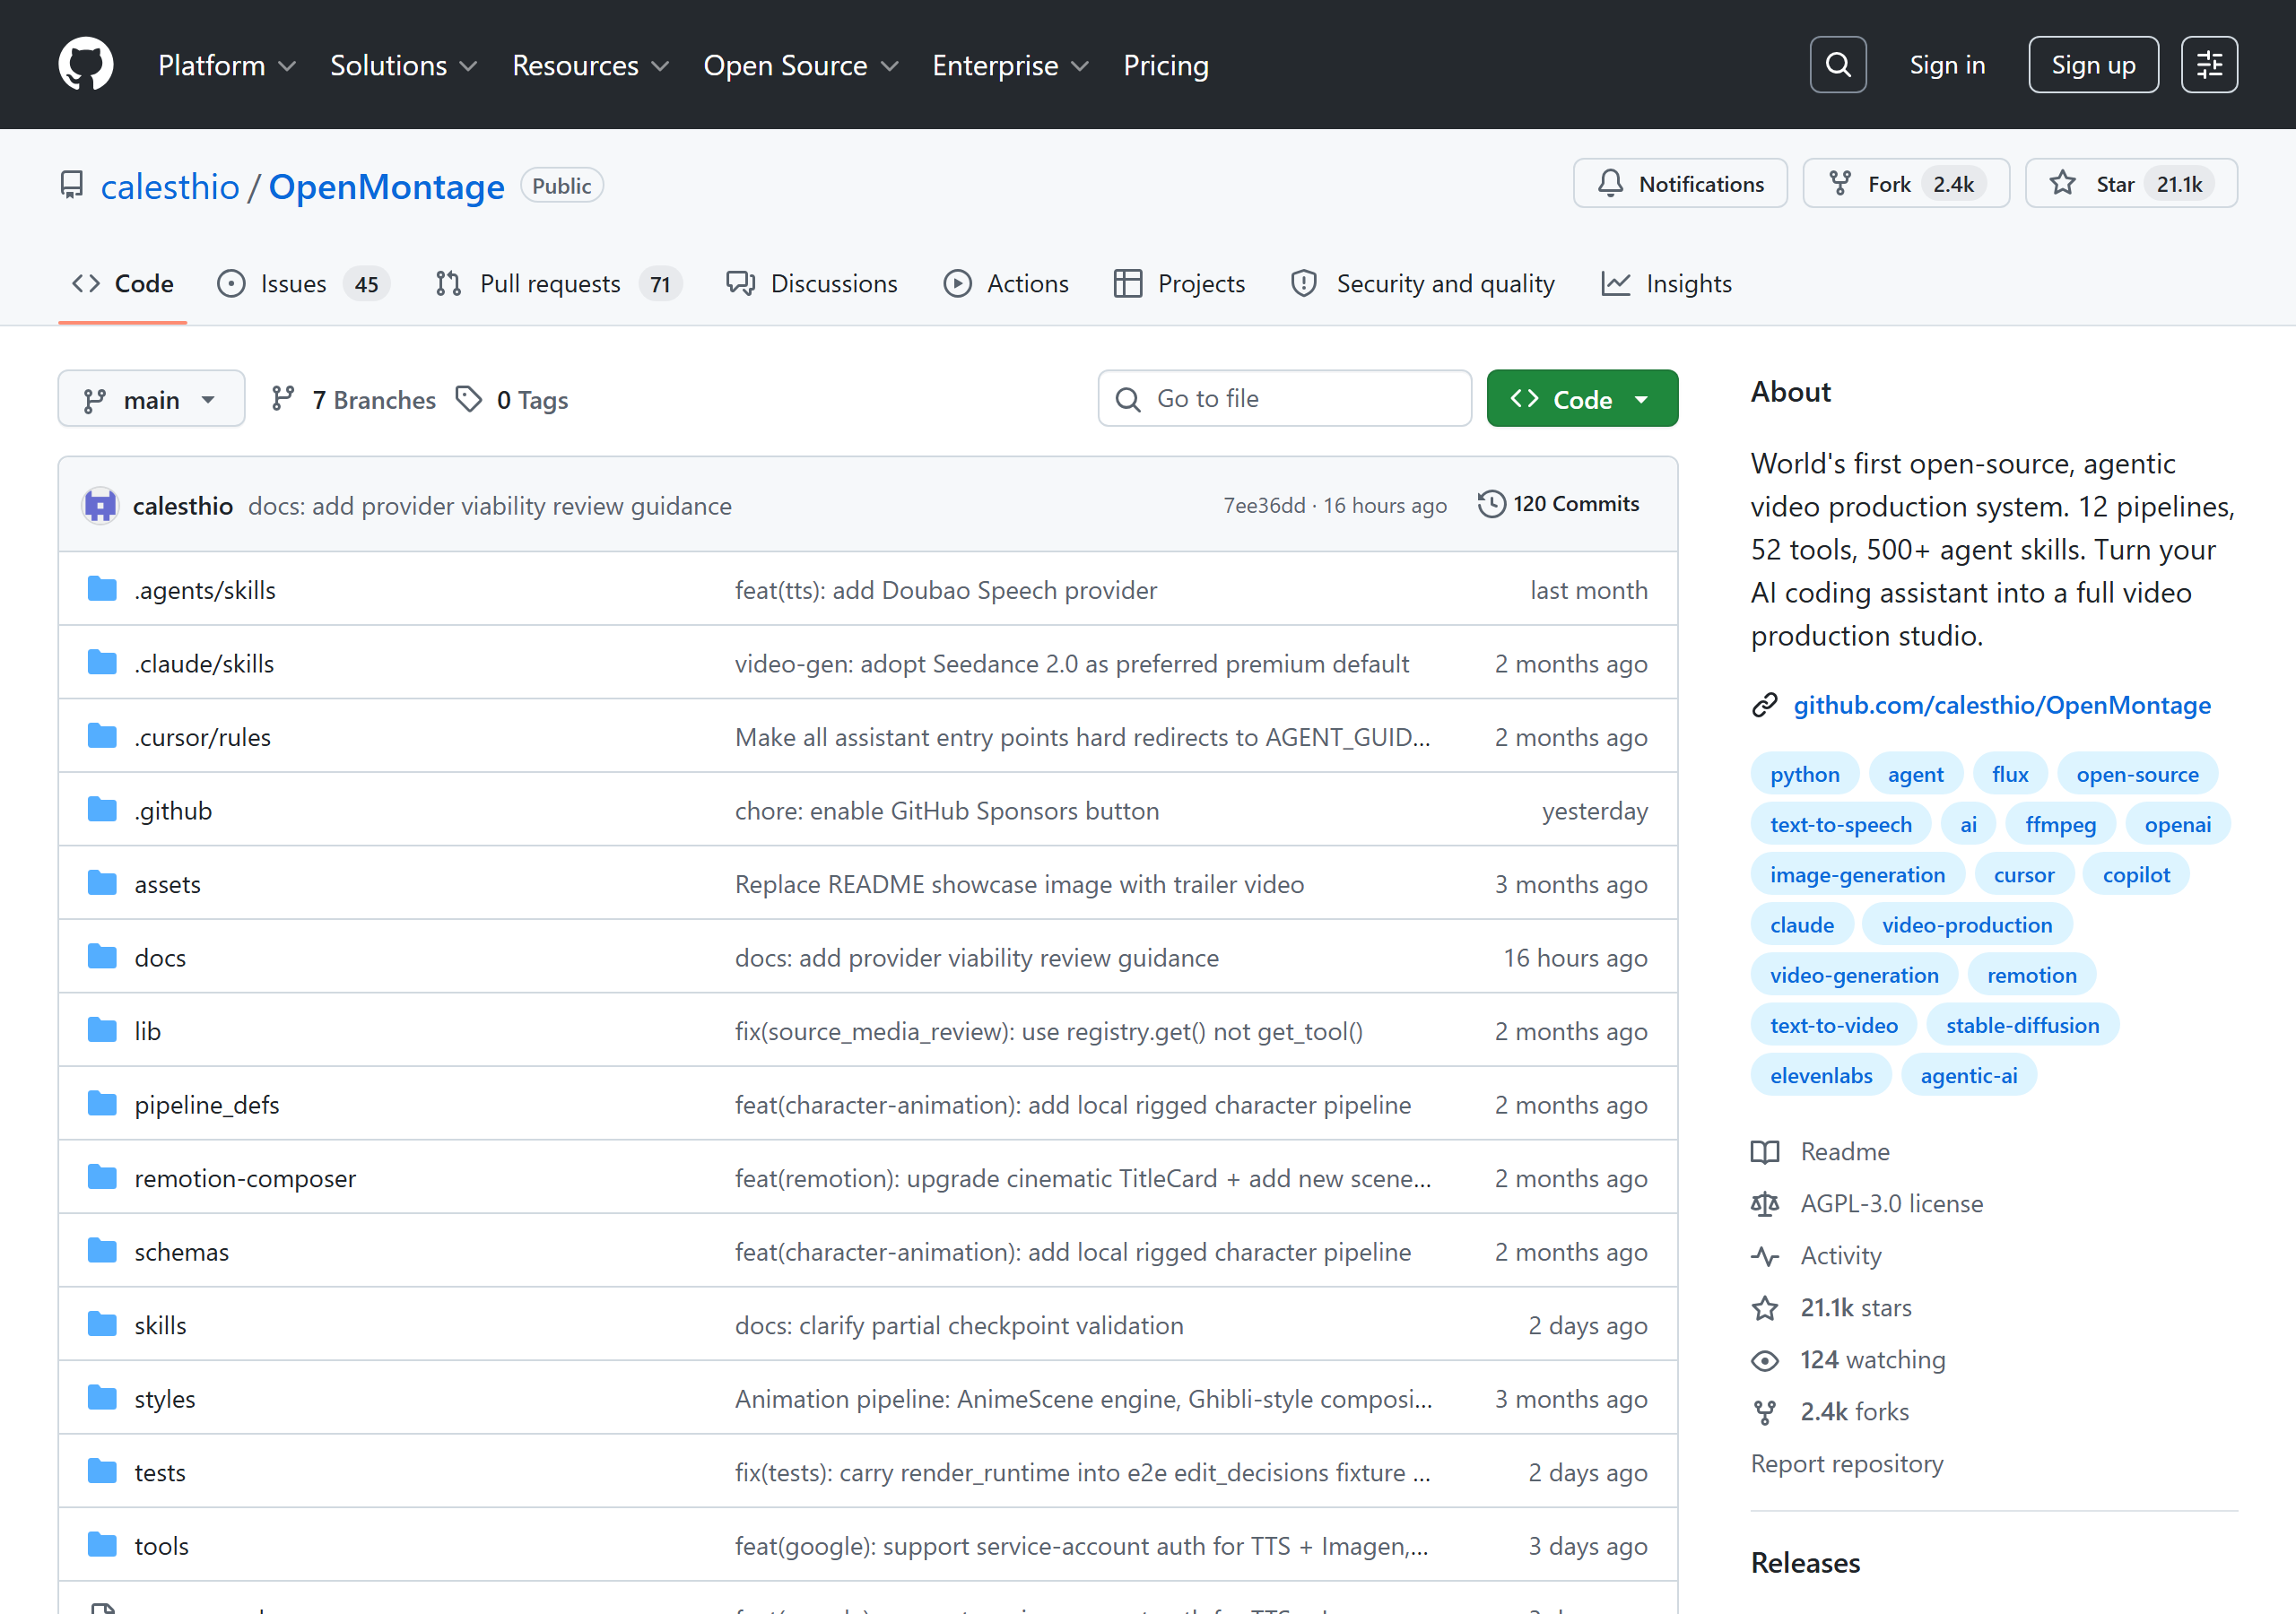Open the calesthio owner link in header
Viewport: 2296px width, 1614px height.
coord(170,186)
